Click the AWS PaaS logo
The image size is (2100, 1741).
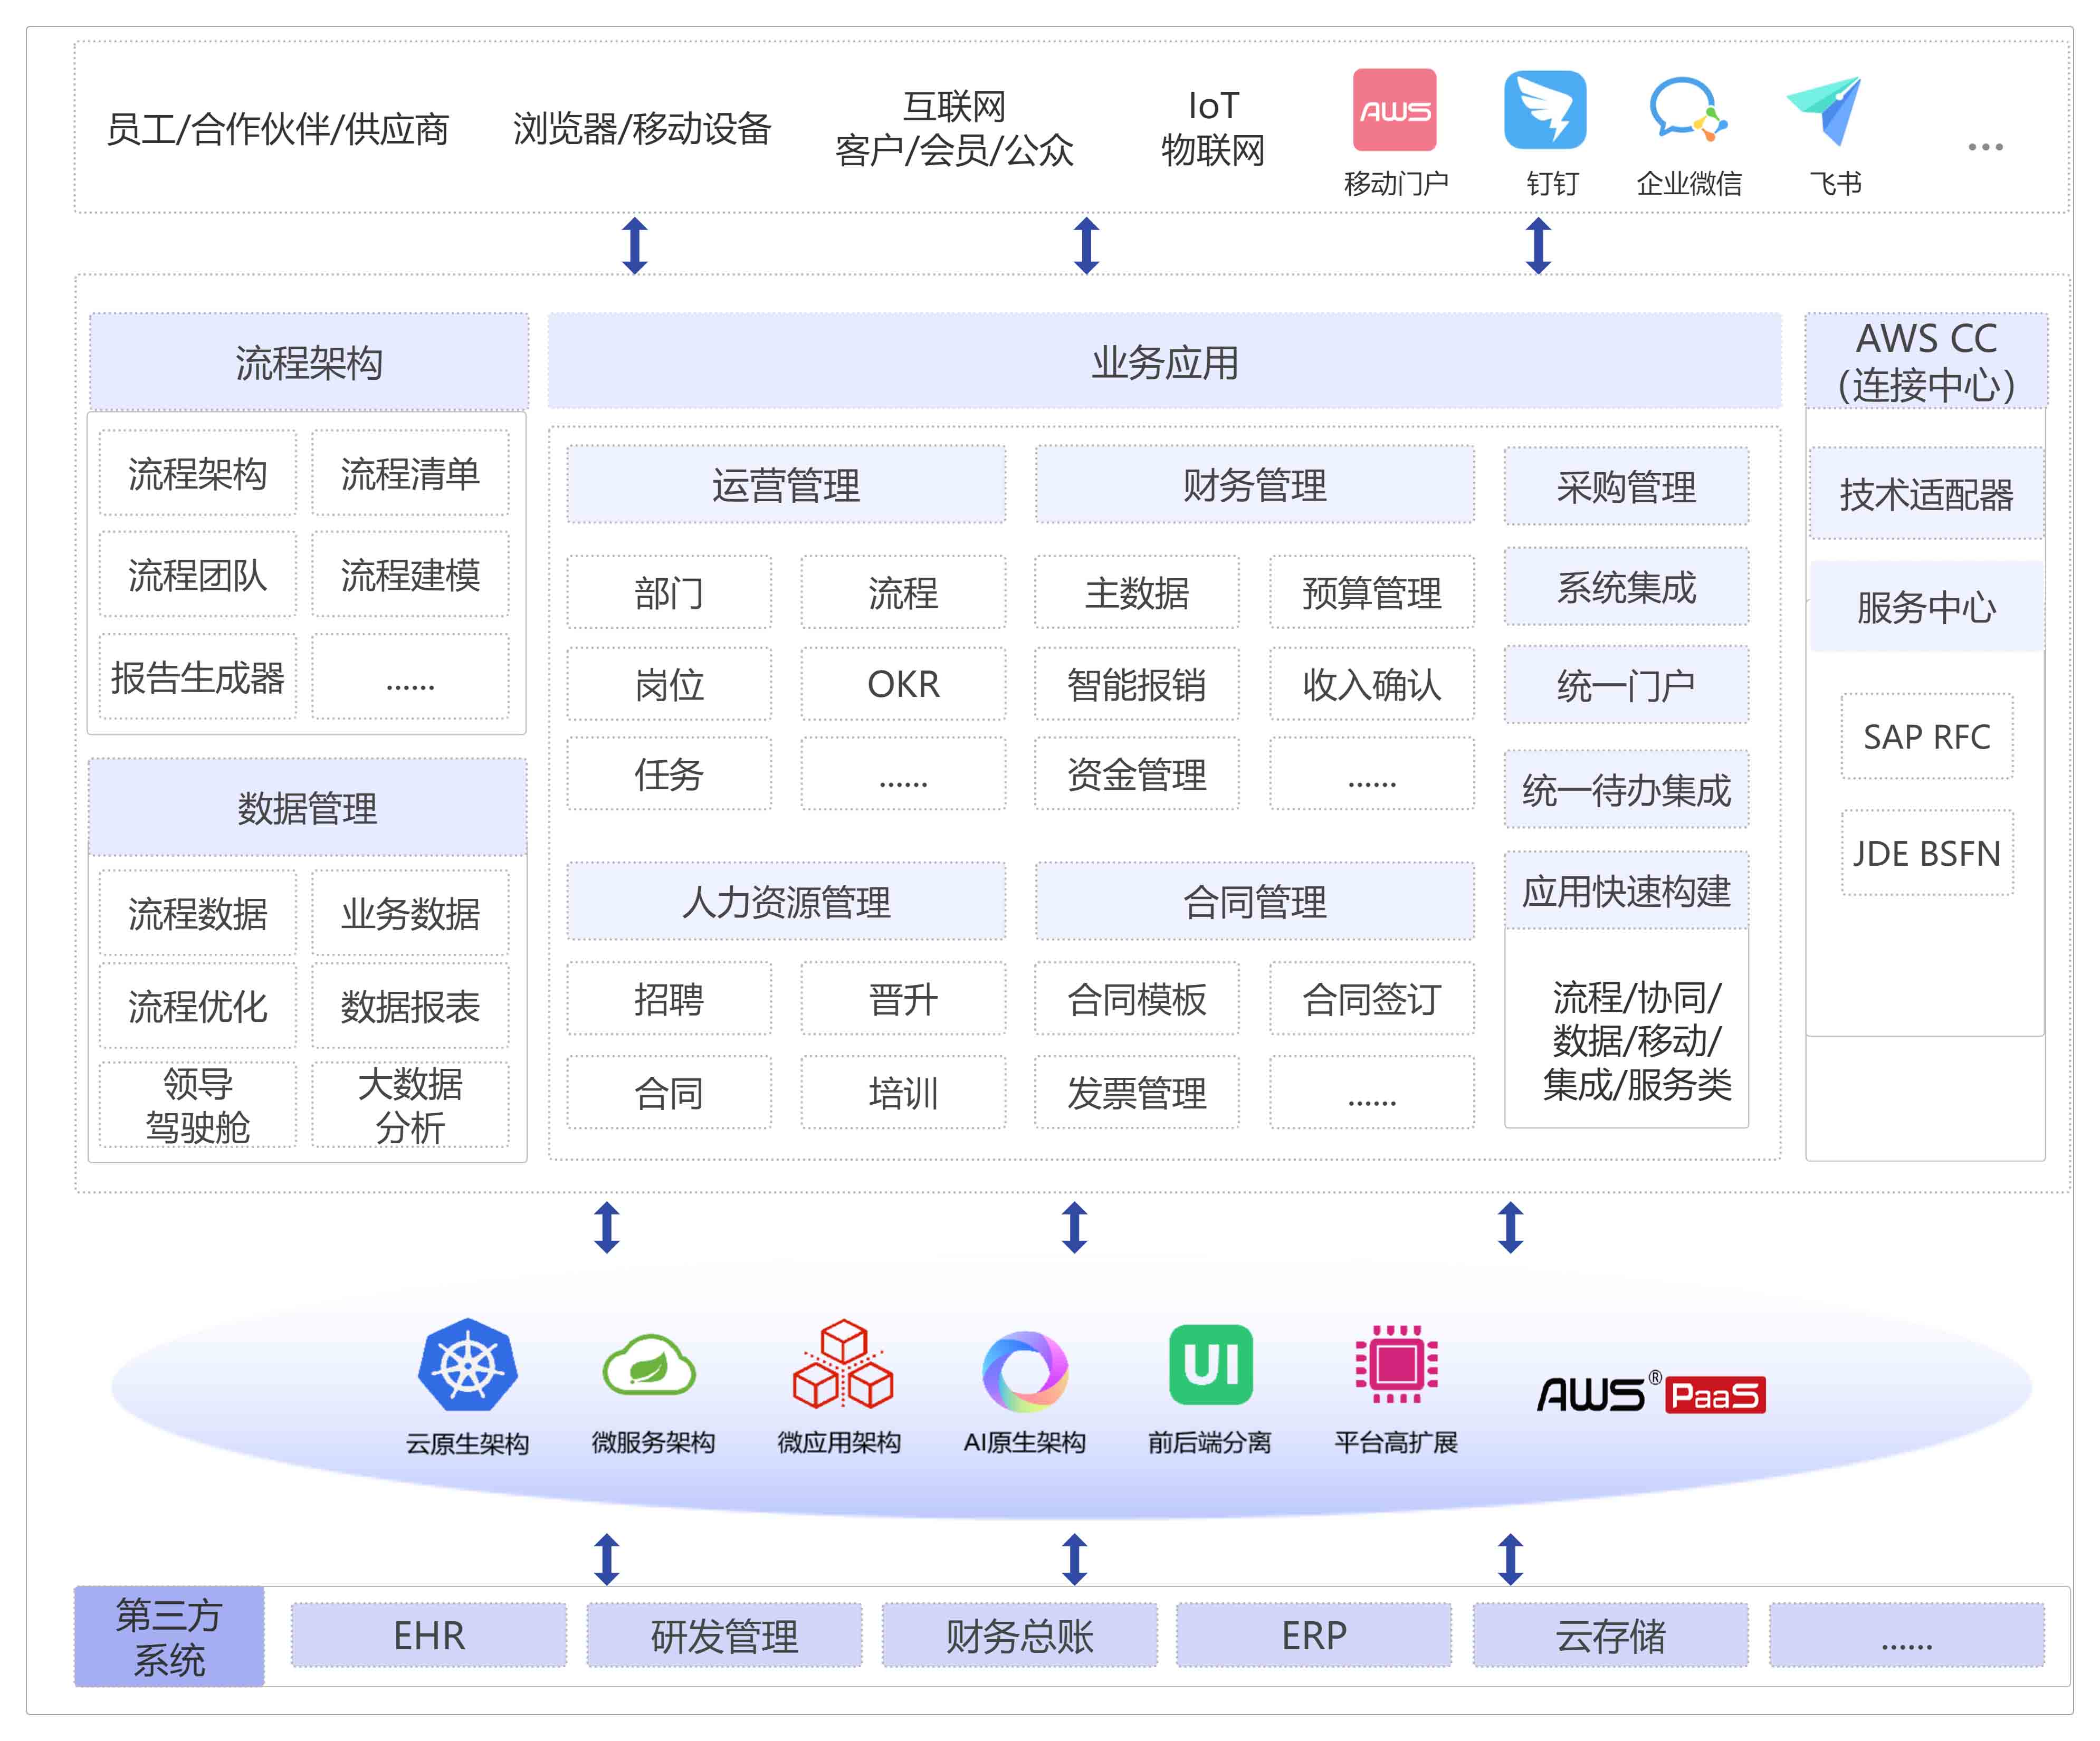pos(1650,1394)
